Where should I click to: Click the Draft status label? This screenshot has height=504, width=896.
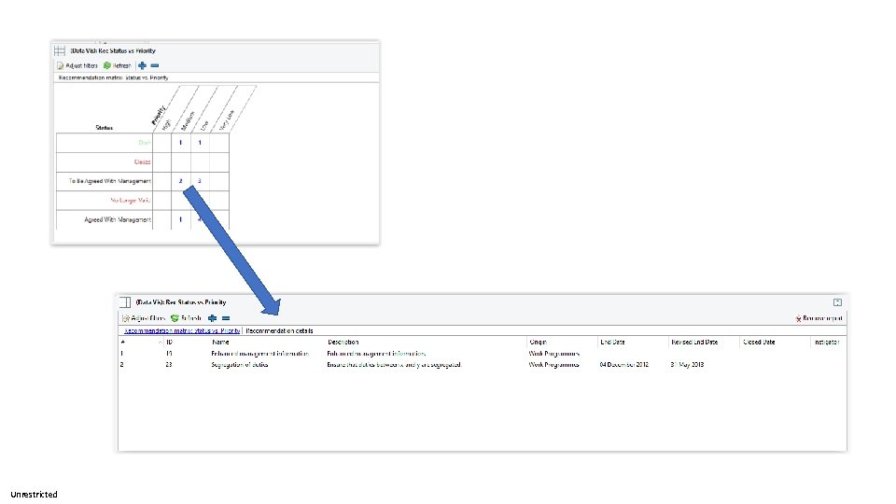[145, 143]
